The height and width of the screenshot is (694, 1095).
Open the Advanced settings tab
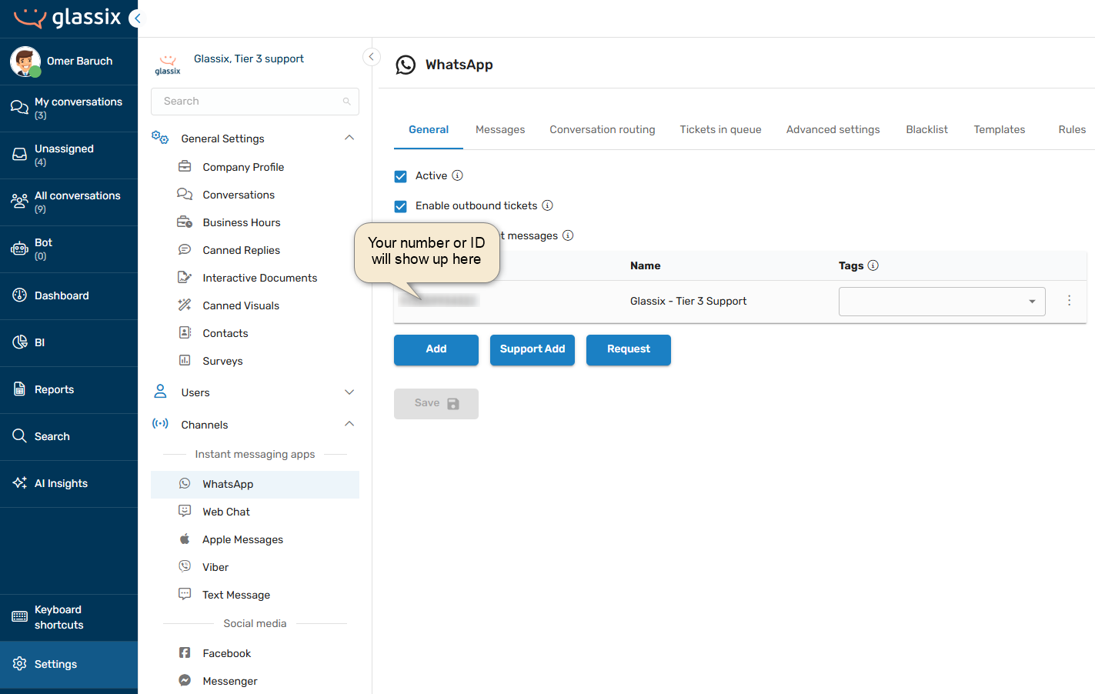833,129
